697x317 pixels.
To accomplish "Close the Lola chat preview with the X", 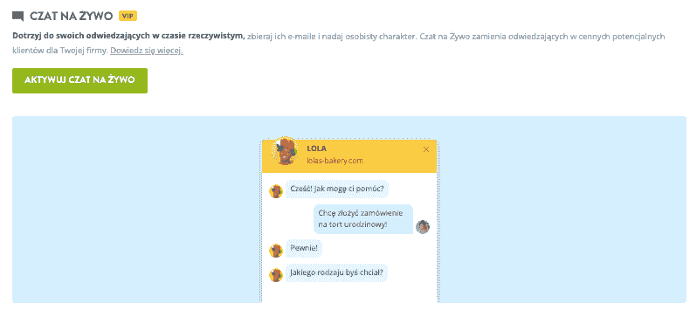I will pyautogui.click(x=426, y=149).
